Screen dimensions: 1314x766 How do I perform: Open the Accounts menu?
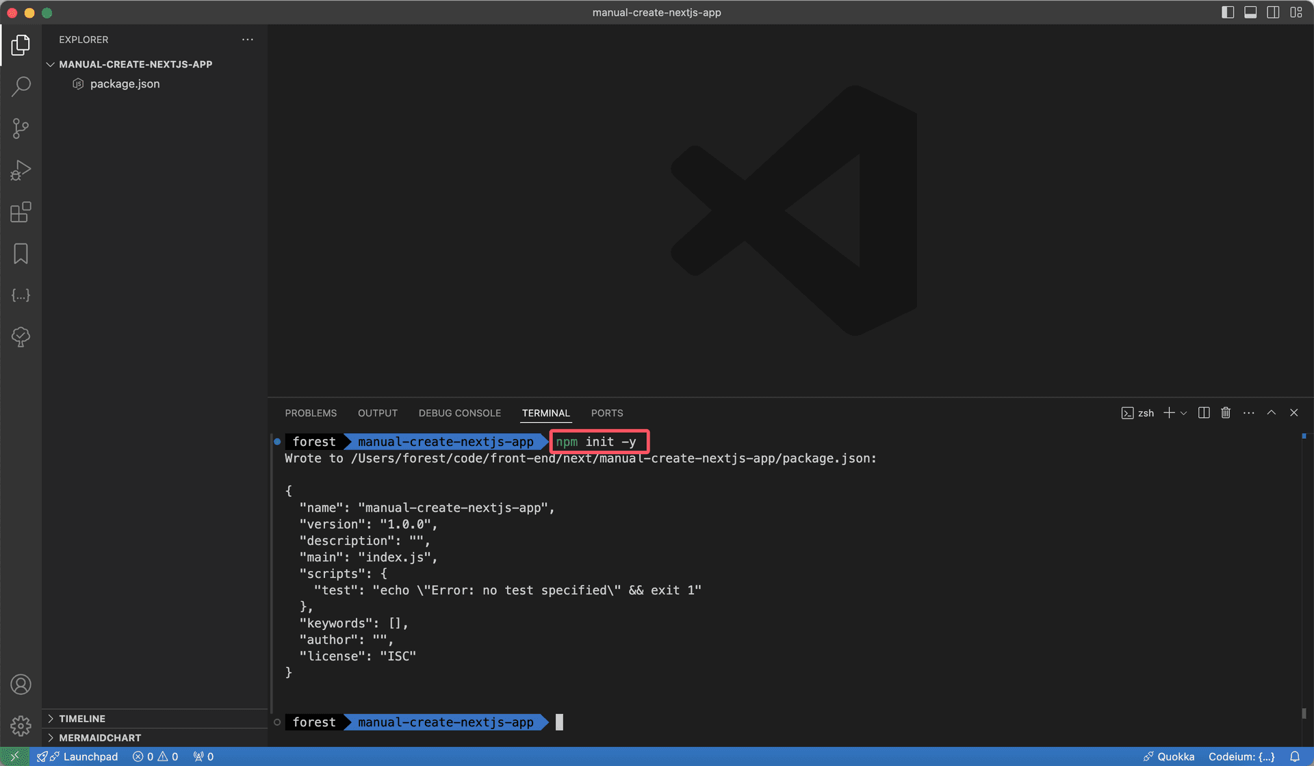(x=21, y=685)
